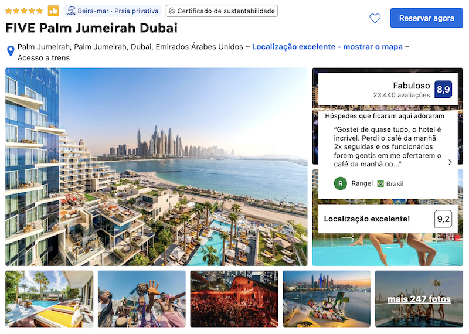Click the blue map pin icon
This screenshot has width=469, height=334.
[x=11, y=51]
